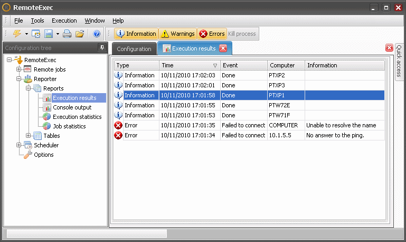
Task: Click the Execution results chart icon in tree
Action: tap(47, 98)
